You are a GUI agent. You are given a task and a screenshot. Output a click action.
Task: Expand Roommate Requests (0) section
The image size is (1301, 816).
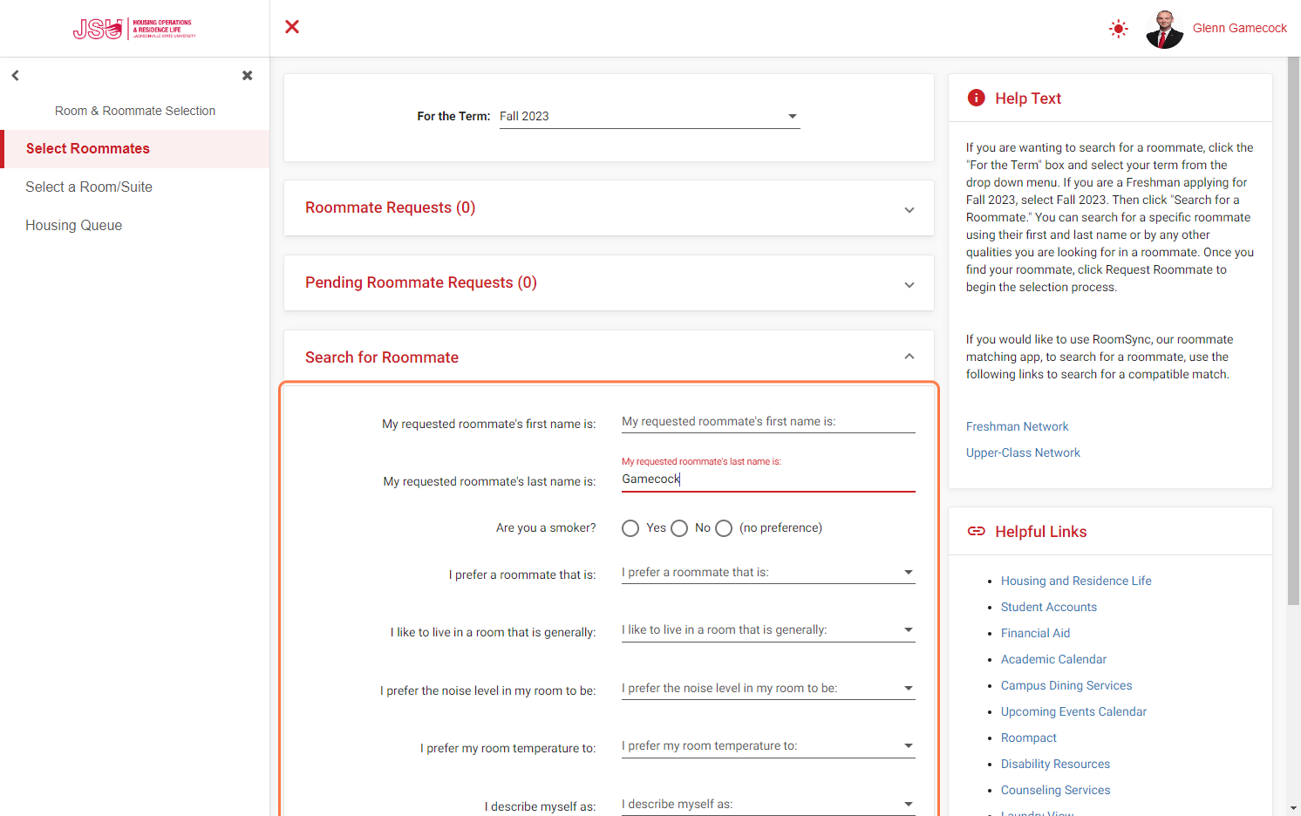(x=609, y=207)
